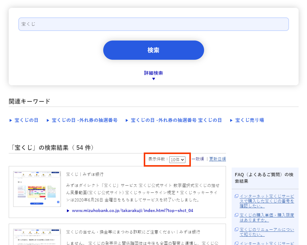This screenshot has height=245, width=307.
Task: Click the external-link icon beside 宝くじのリニューアル FAQ
Action: 236,229
